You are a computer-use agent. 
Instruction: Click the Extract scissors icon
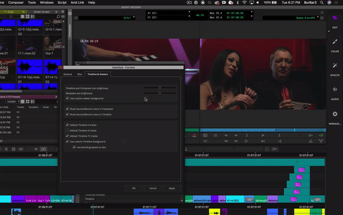tap(310, 141)
